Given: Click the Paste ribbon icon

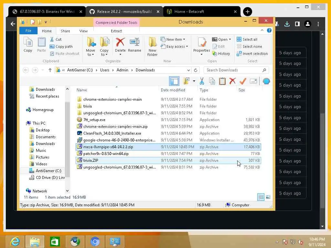Looking at the screenshot, I should [x=41, y=45].
